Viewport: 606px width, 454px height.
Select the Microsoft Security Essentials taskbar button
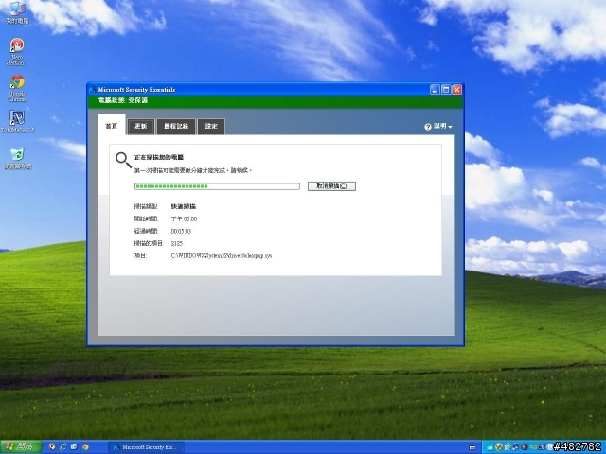pos(146,447)
